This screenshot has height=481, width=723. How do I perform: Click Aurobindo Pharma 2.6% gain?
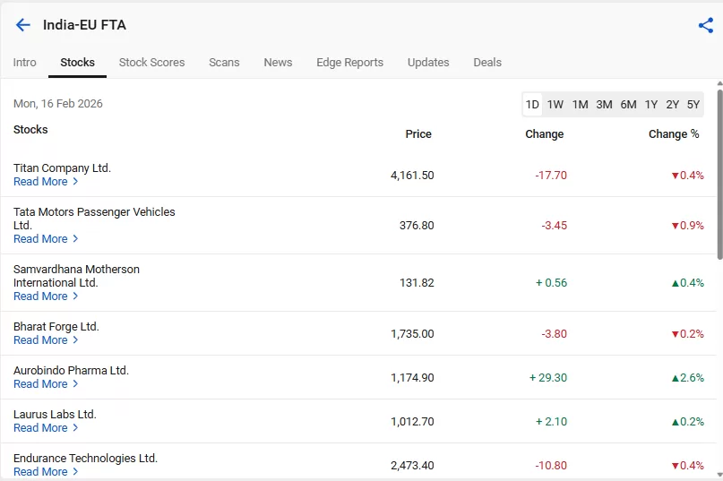pos(688,378)
